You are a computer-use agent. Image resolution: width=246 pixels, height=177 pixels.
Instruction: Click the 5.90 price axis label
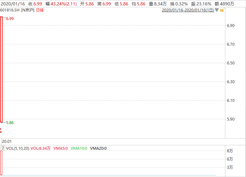[x=231, y=119]
